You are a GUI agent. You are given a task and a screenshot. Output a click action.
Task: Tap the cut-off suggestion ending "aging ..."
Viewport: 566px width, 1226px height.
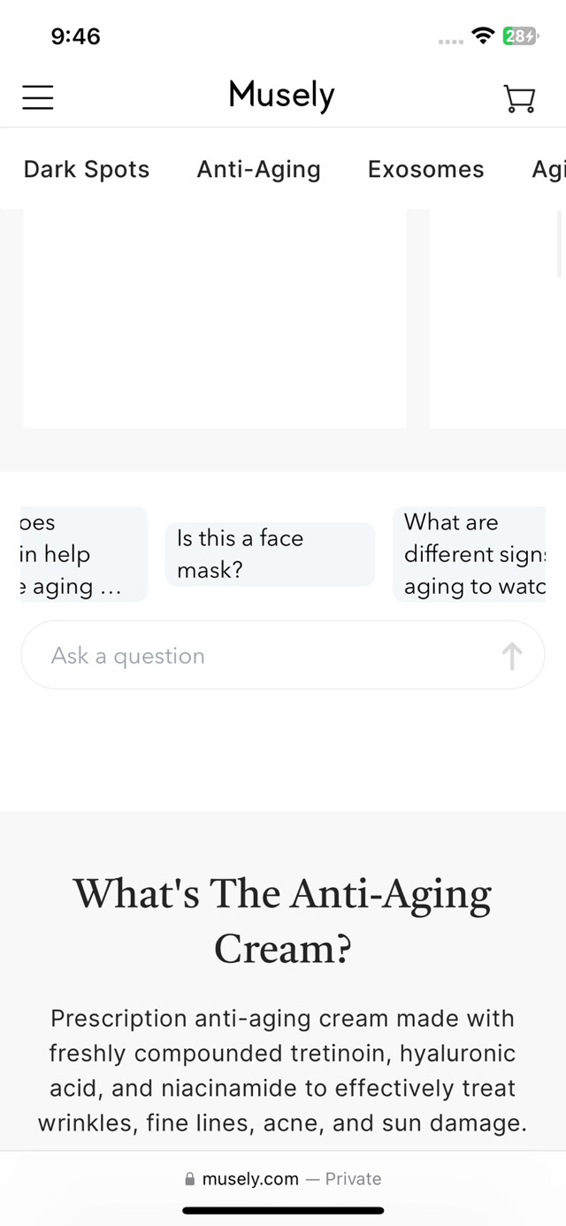[x=82, y=554]
